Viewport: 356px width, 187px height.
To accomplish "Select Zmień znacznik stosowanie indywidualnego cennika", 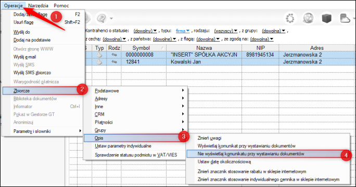I will pyautogui.click(x=268, y=180).
